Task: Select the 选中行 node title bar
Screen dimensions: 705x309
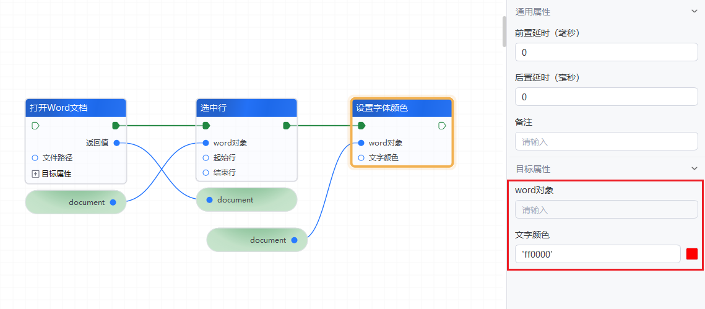Action: [x=246, y=108]
